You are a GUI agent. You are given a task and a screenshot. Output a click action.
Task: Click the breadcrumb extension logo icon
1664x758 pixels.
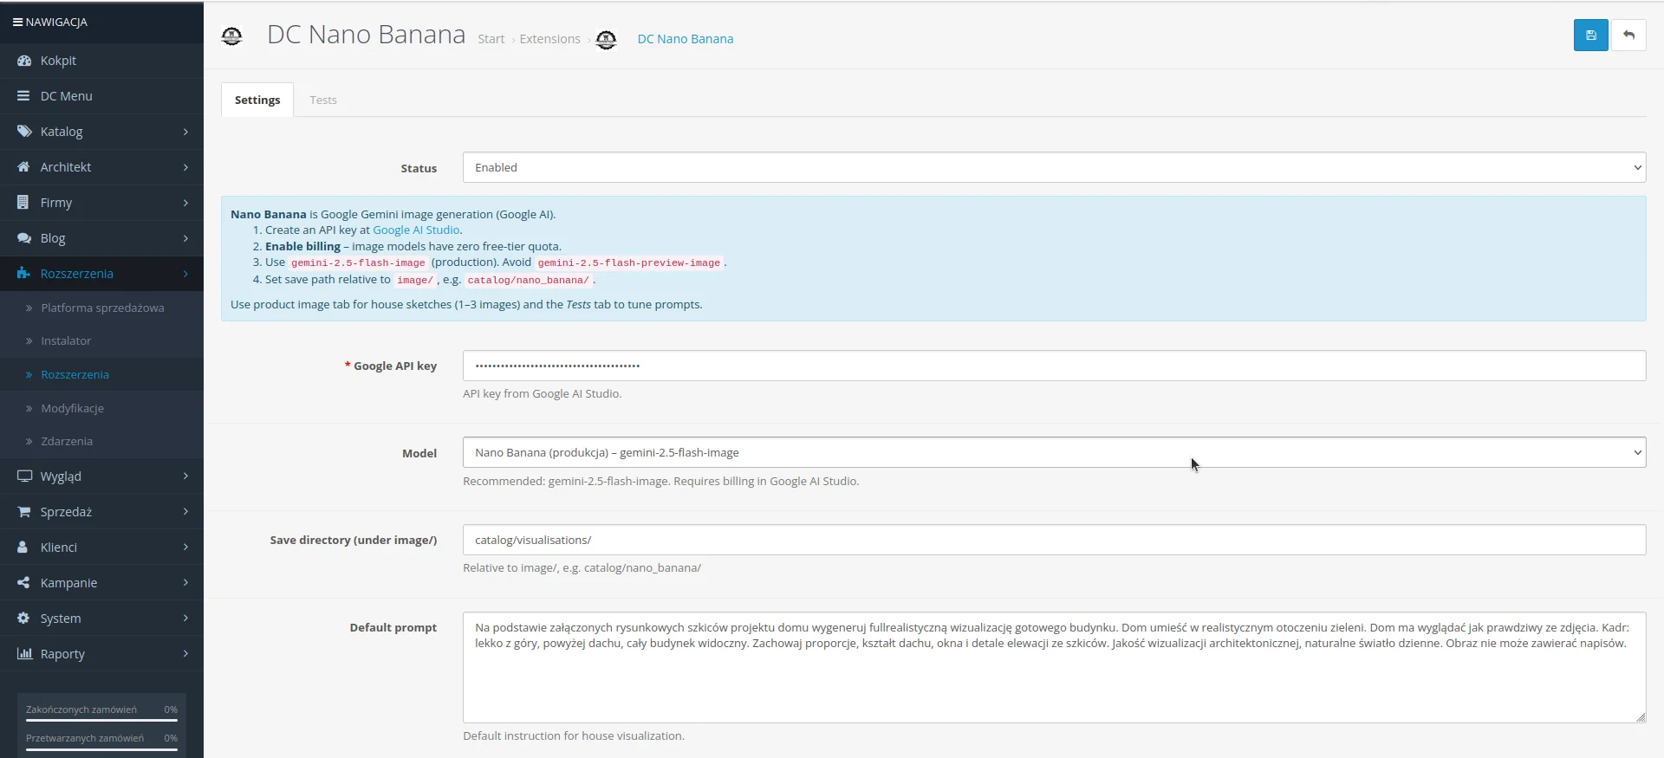point(607,39)
